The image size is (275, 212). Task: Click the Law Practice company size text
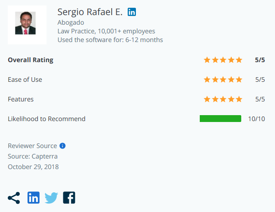[x=106, y=31]
